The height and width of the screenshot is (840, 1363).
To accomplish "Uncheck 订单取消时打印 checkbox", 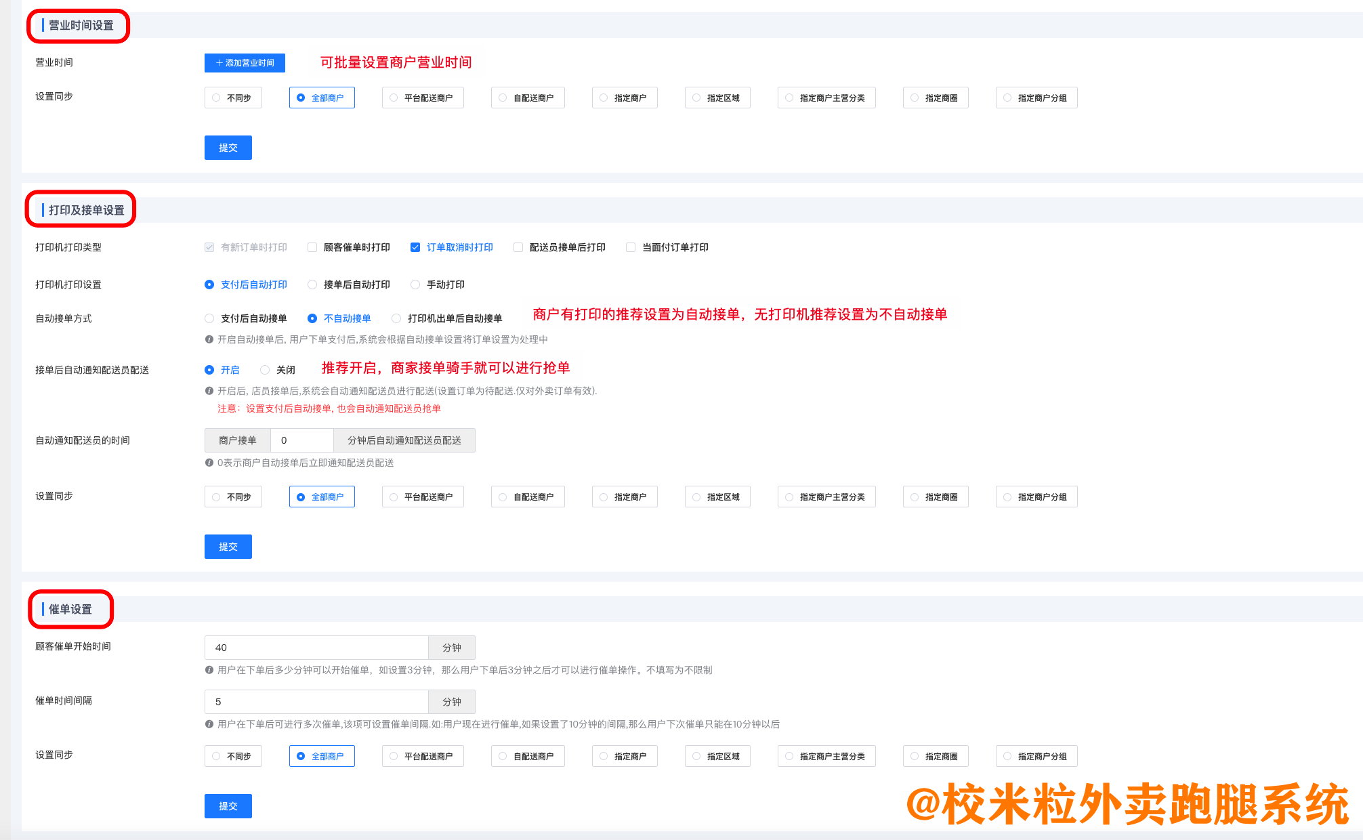I will click(415, 247).
